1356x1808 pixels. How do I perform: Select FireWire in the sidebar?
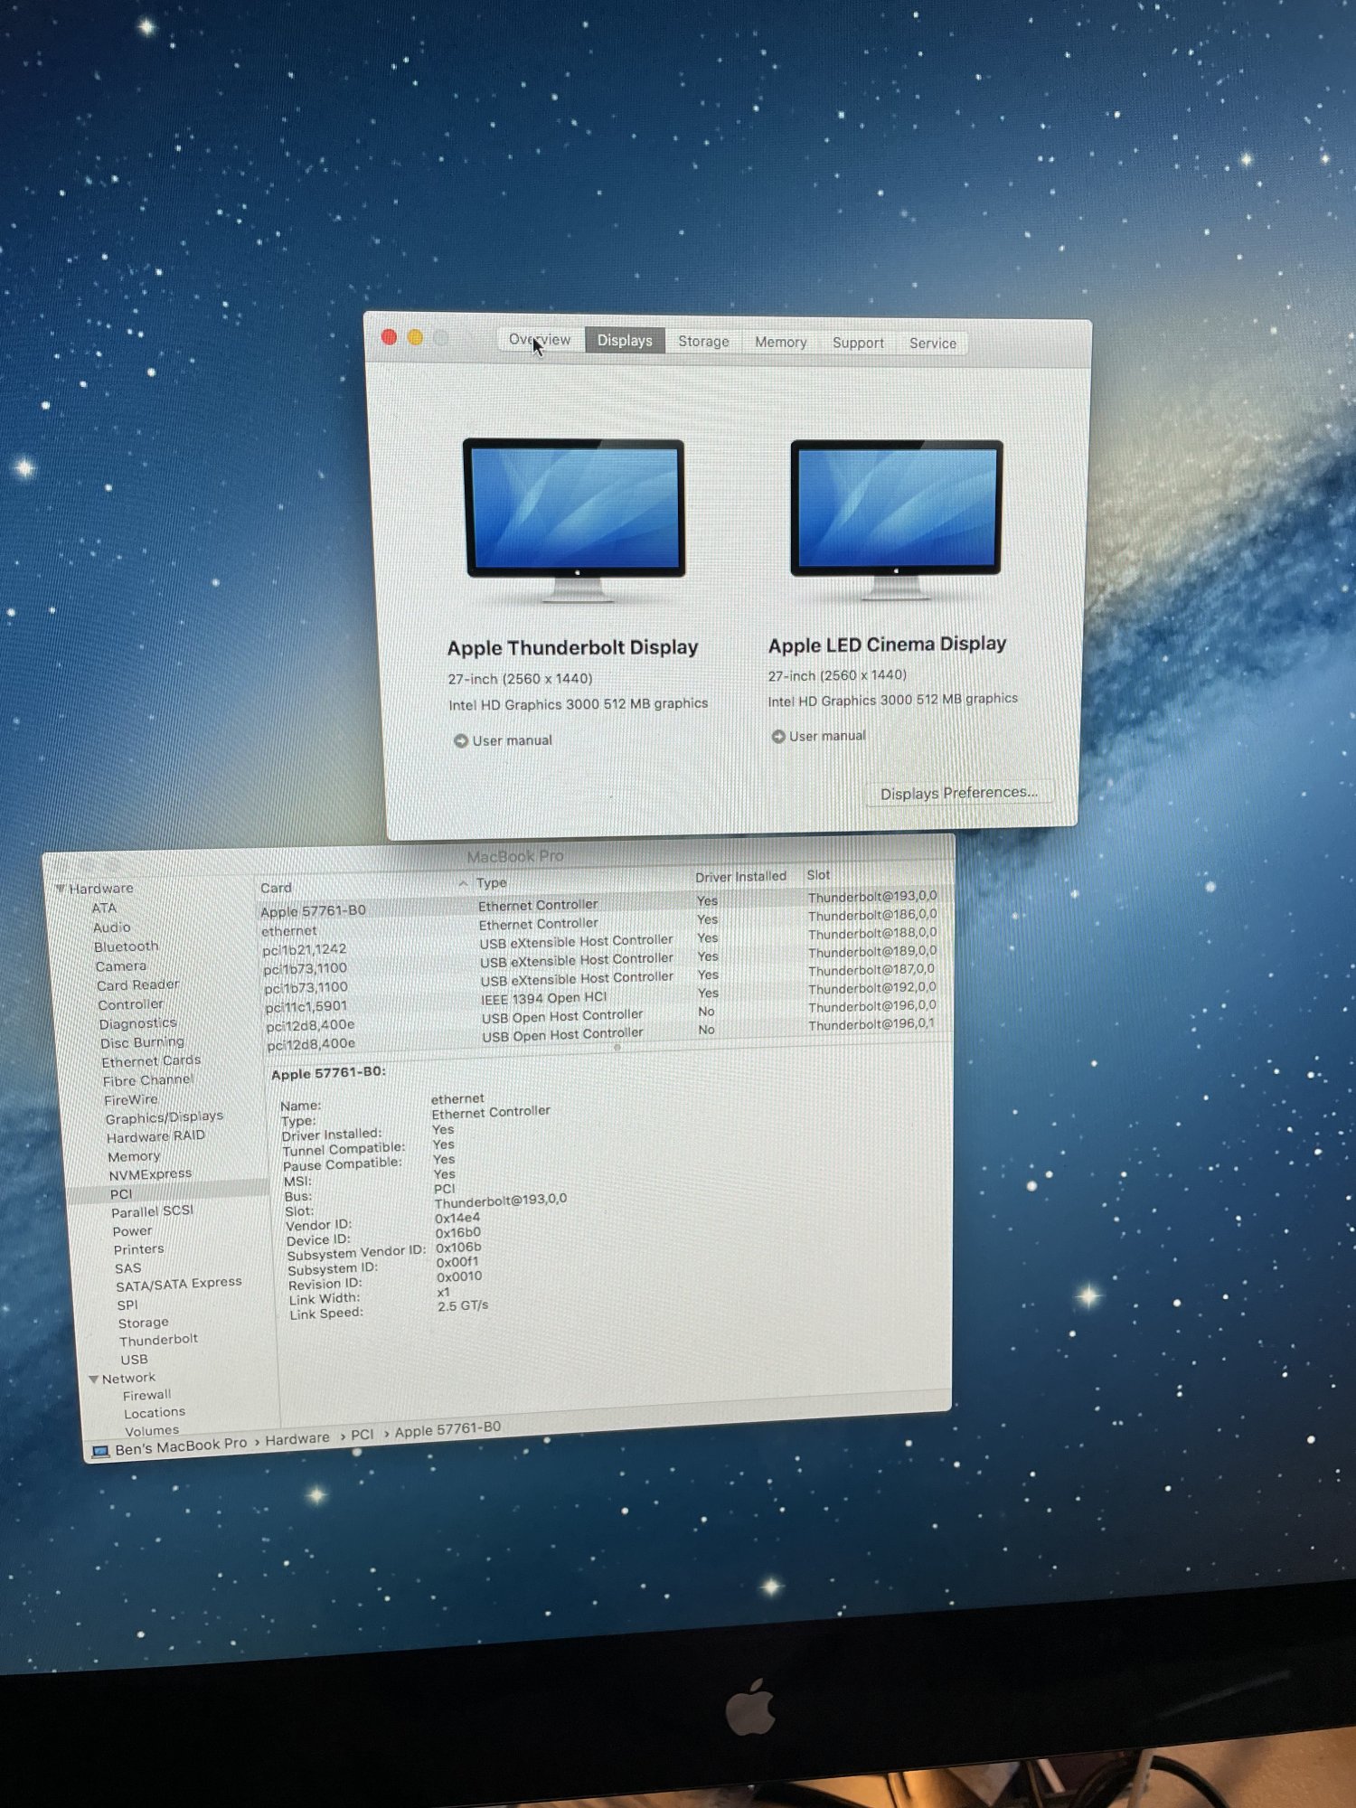(131, 1100)
